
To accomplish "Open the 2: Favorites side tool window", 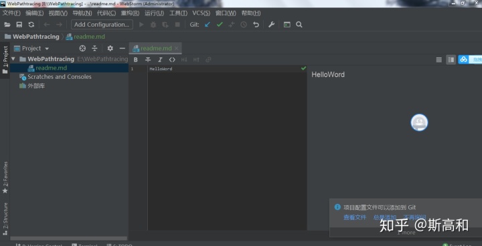I will [x=5, y=178].
